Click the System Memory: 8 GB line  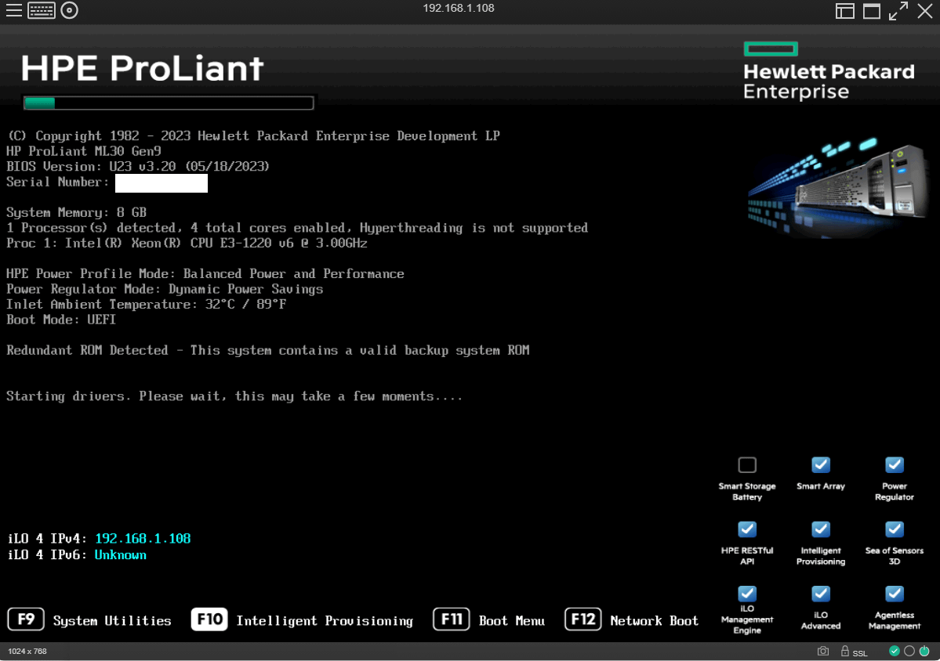pos(77,212)
